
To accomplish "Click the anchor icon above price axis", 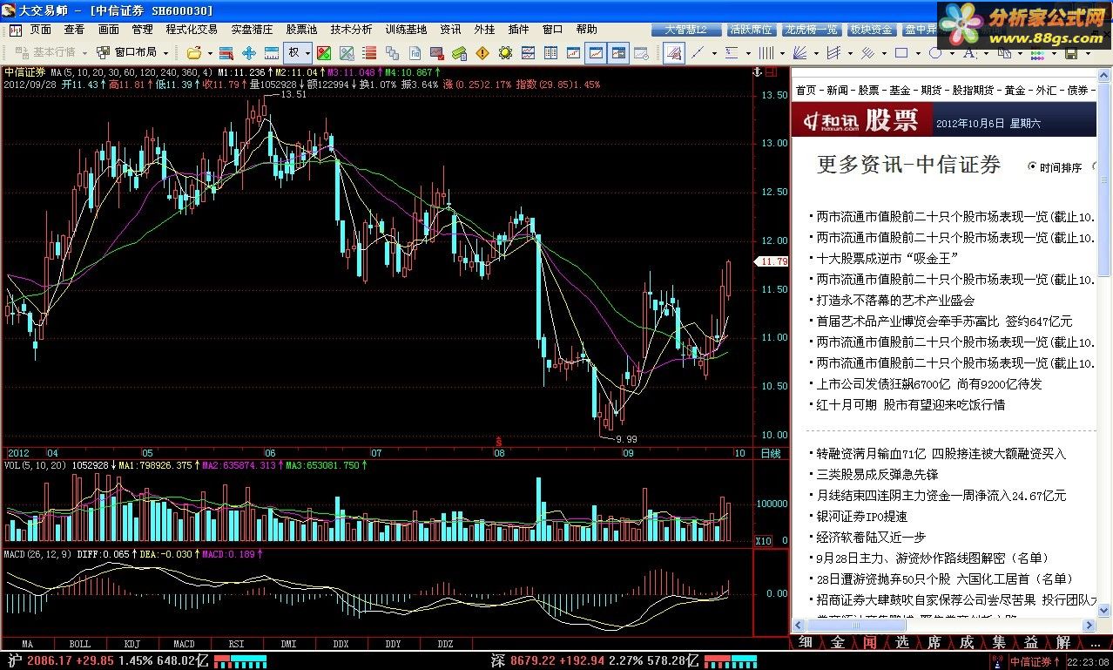I will tap(757, 71).
